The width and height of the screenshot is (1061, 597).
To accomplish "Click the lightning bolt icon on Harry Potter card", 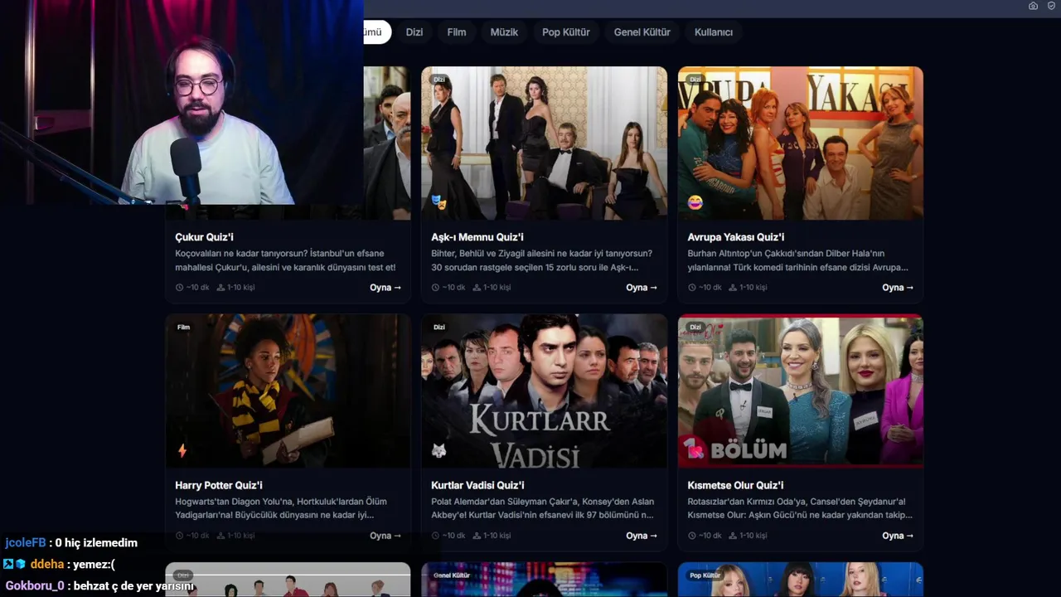I will (182, 451).
